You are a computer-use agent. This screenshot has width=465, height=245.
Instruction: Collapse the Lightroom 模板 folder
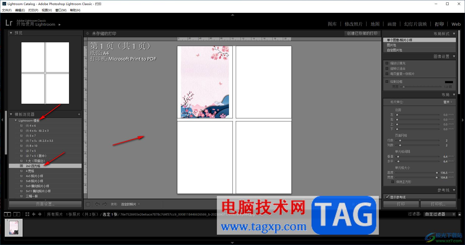pos(16,121)
